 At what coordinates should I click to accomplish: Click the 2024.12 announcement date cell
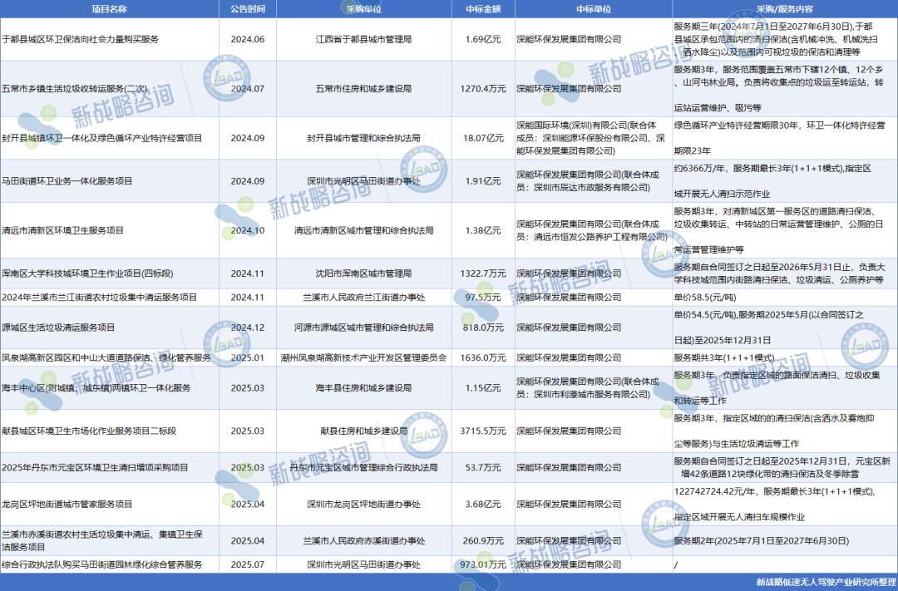click(247, 328)
